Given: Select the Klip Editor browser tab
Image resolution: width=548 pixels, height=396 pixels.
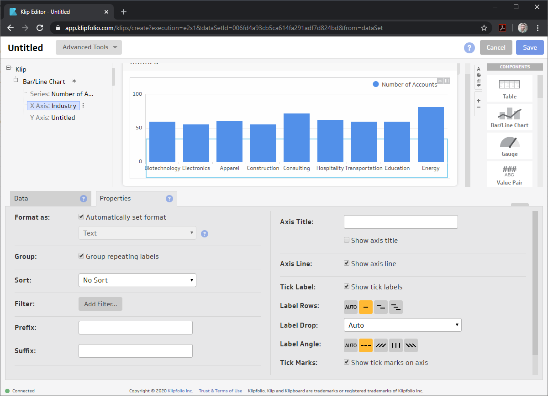Looking at the screenshot, I should click(59, 12).
